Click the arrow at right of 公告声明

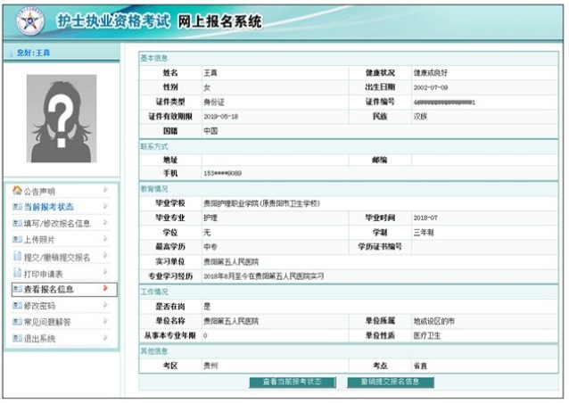coord(107,190)
